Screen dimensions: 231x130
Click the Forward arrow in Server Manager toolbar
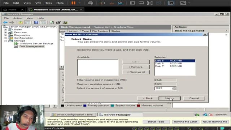[x=12, y=22]
